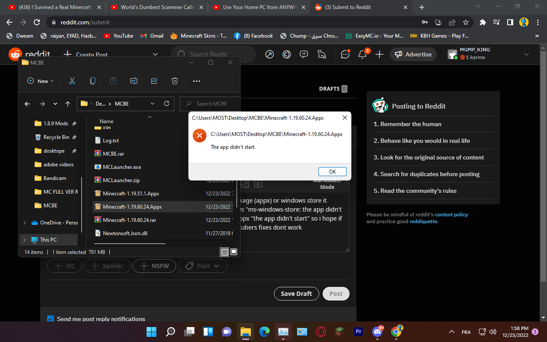Open the See more ellipsis in File Explorer
The image size is (547, 342).
(197, 81)
